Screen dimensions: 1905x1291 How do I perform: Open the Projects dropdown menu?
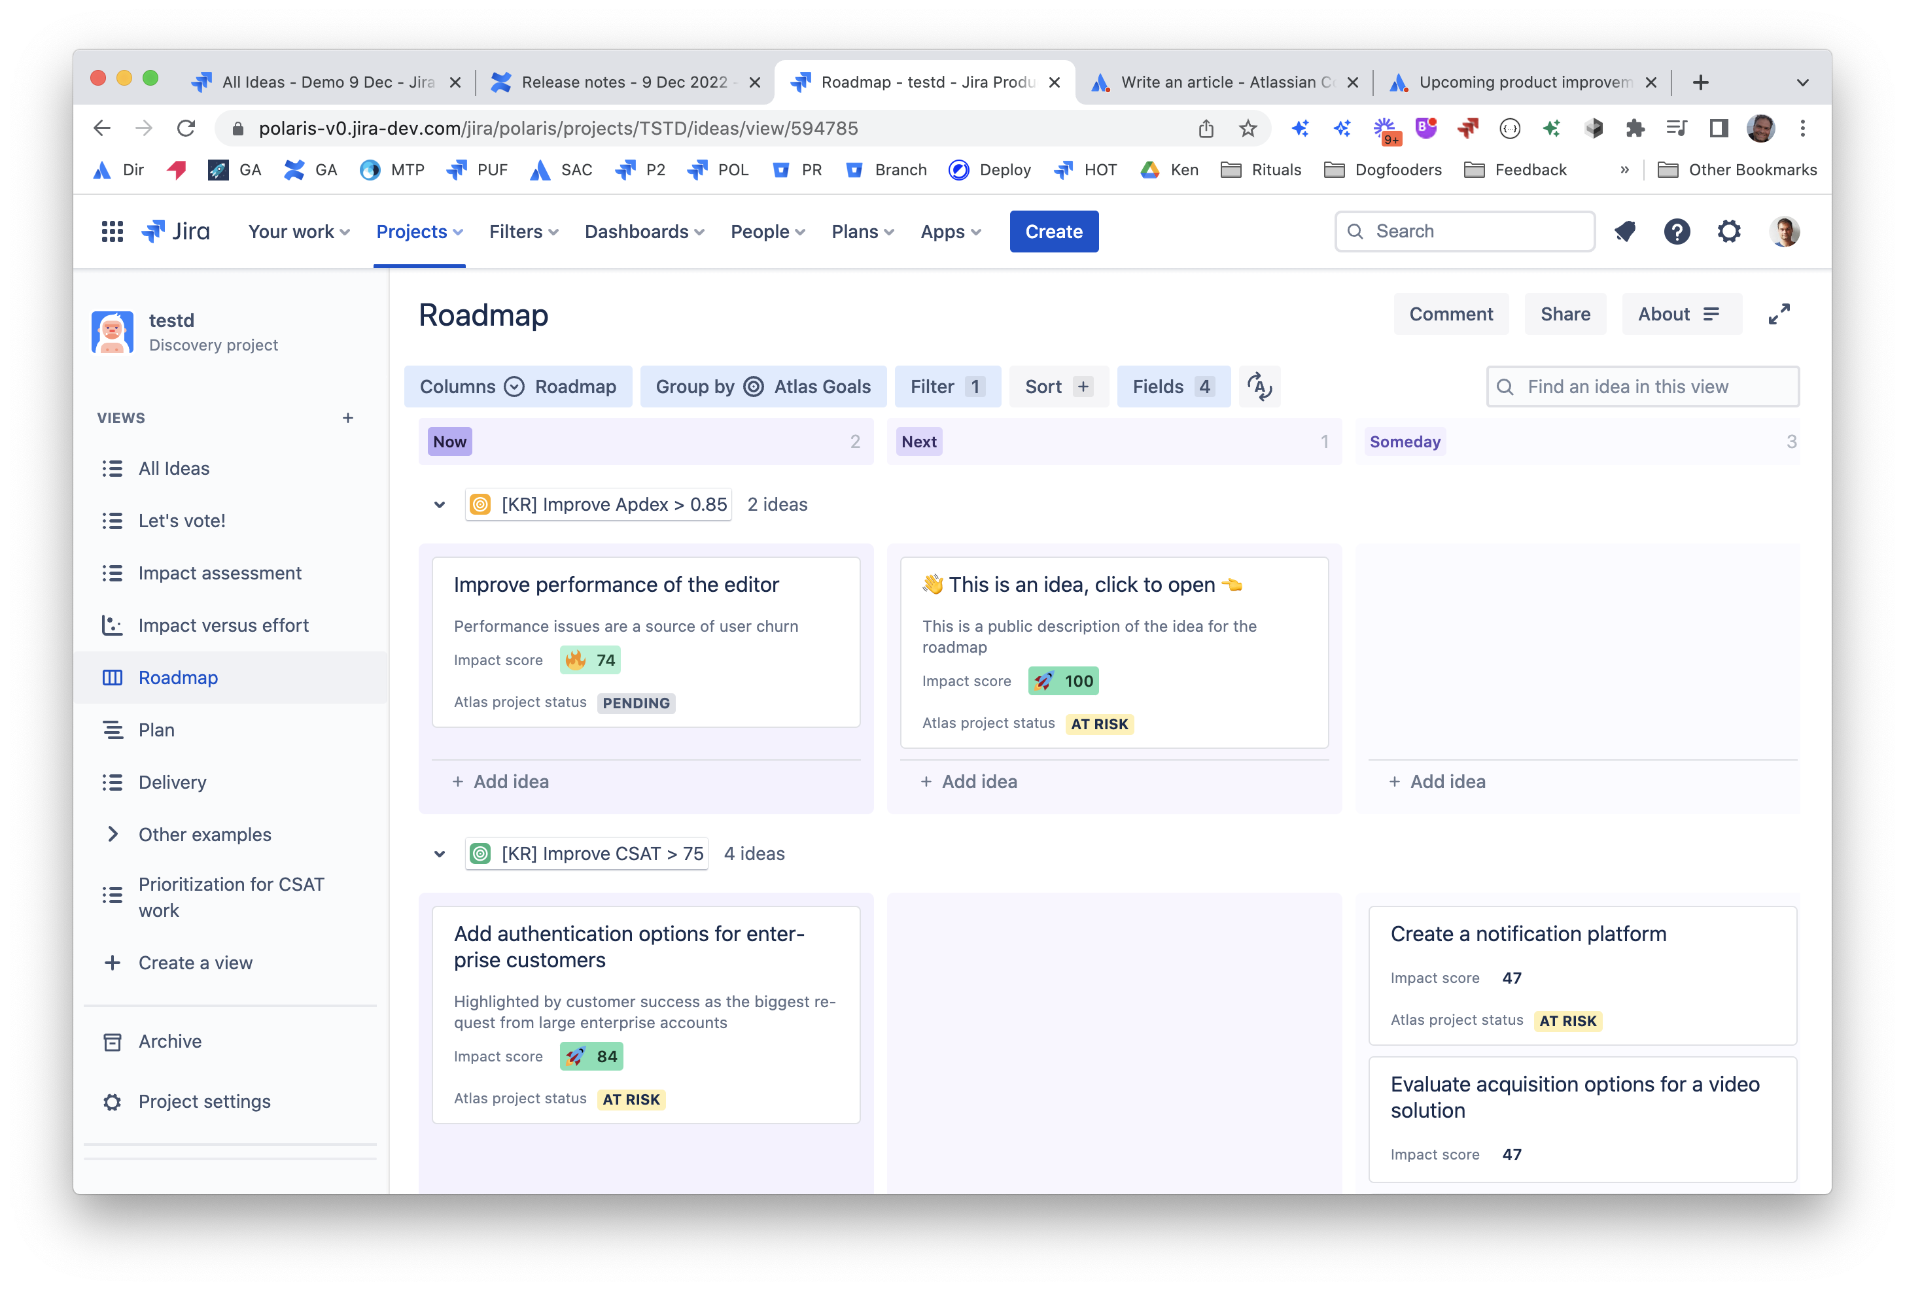tap(419, 231)
